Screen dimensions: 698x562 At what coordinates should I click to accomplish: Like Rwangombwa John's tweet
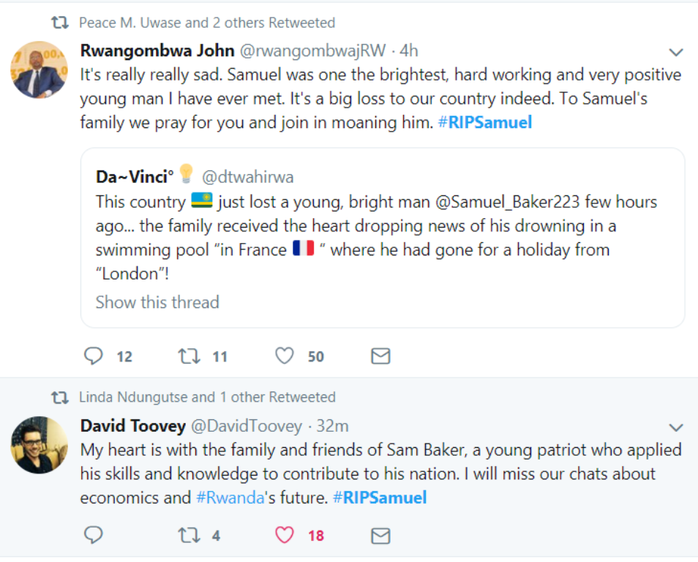click(x=285, y=356)
